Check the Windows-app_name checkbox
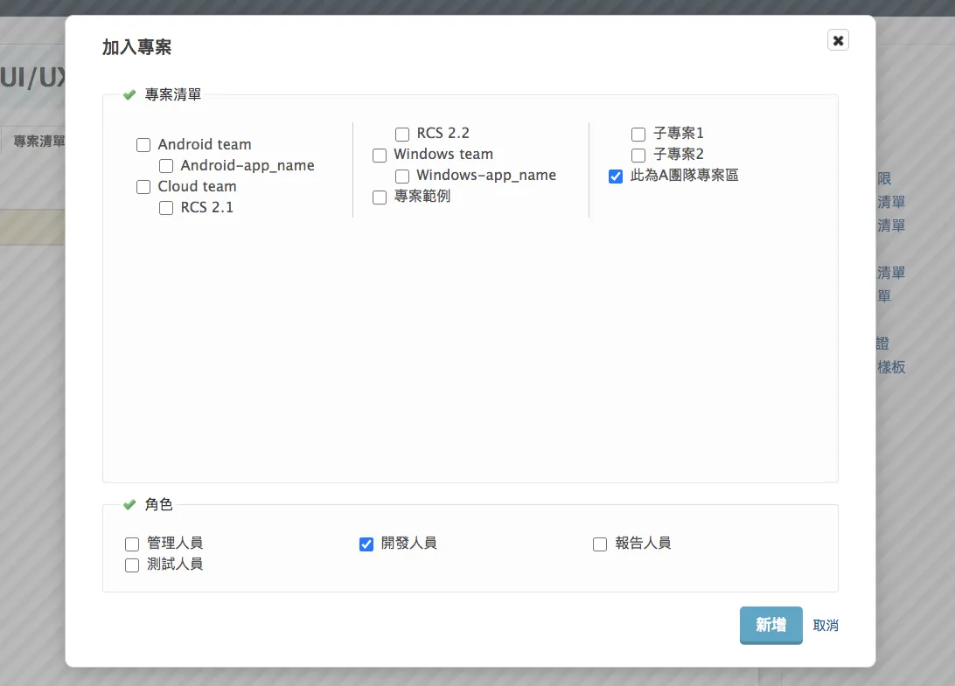Screen dimensions: 955x686 tap(402, 177)
